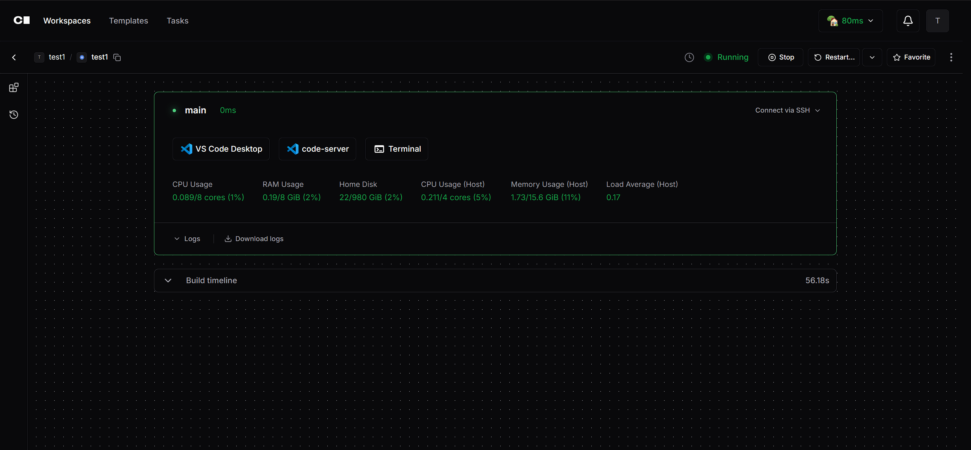Click the back arrow beside the test1 breadcrumb
971x450 pixels.
click(x=14, y=57)
